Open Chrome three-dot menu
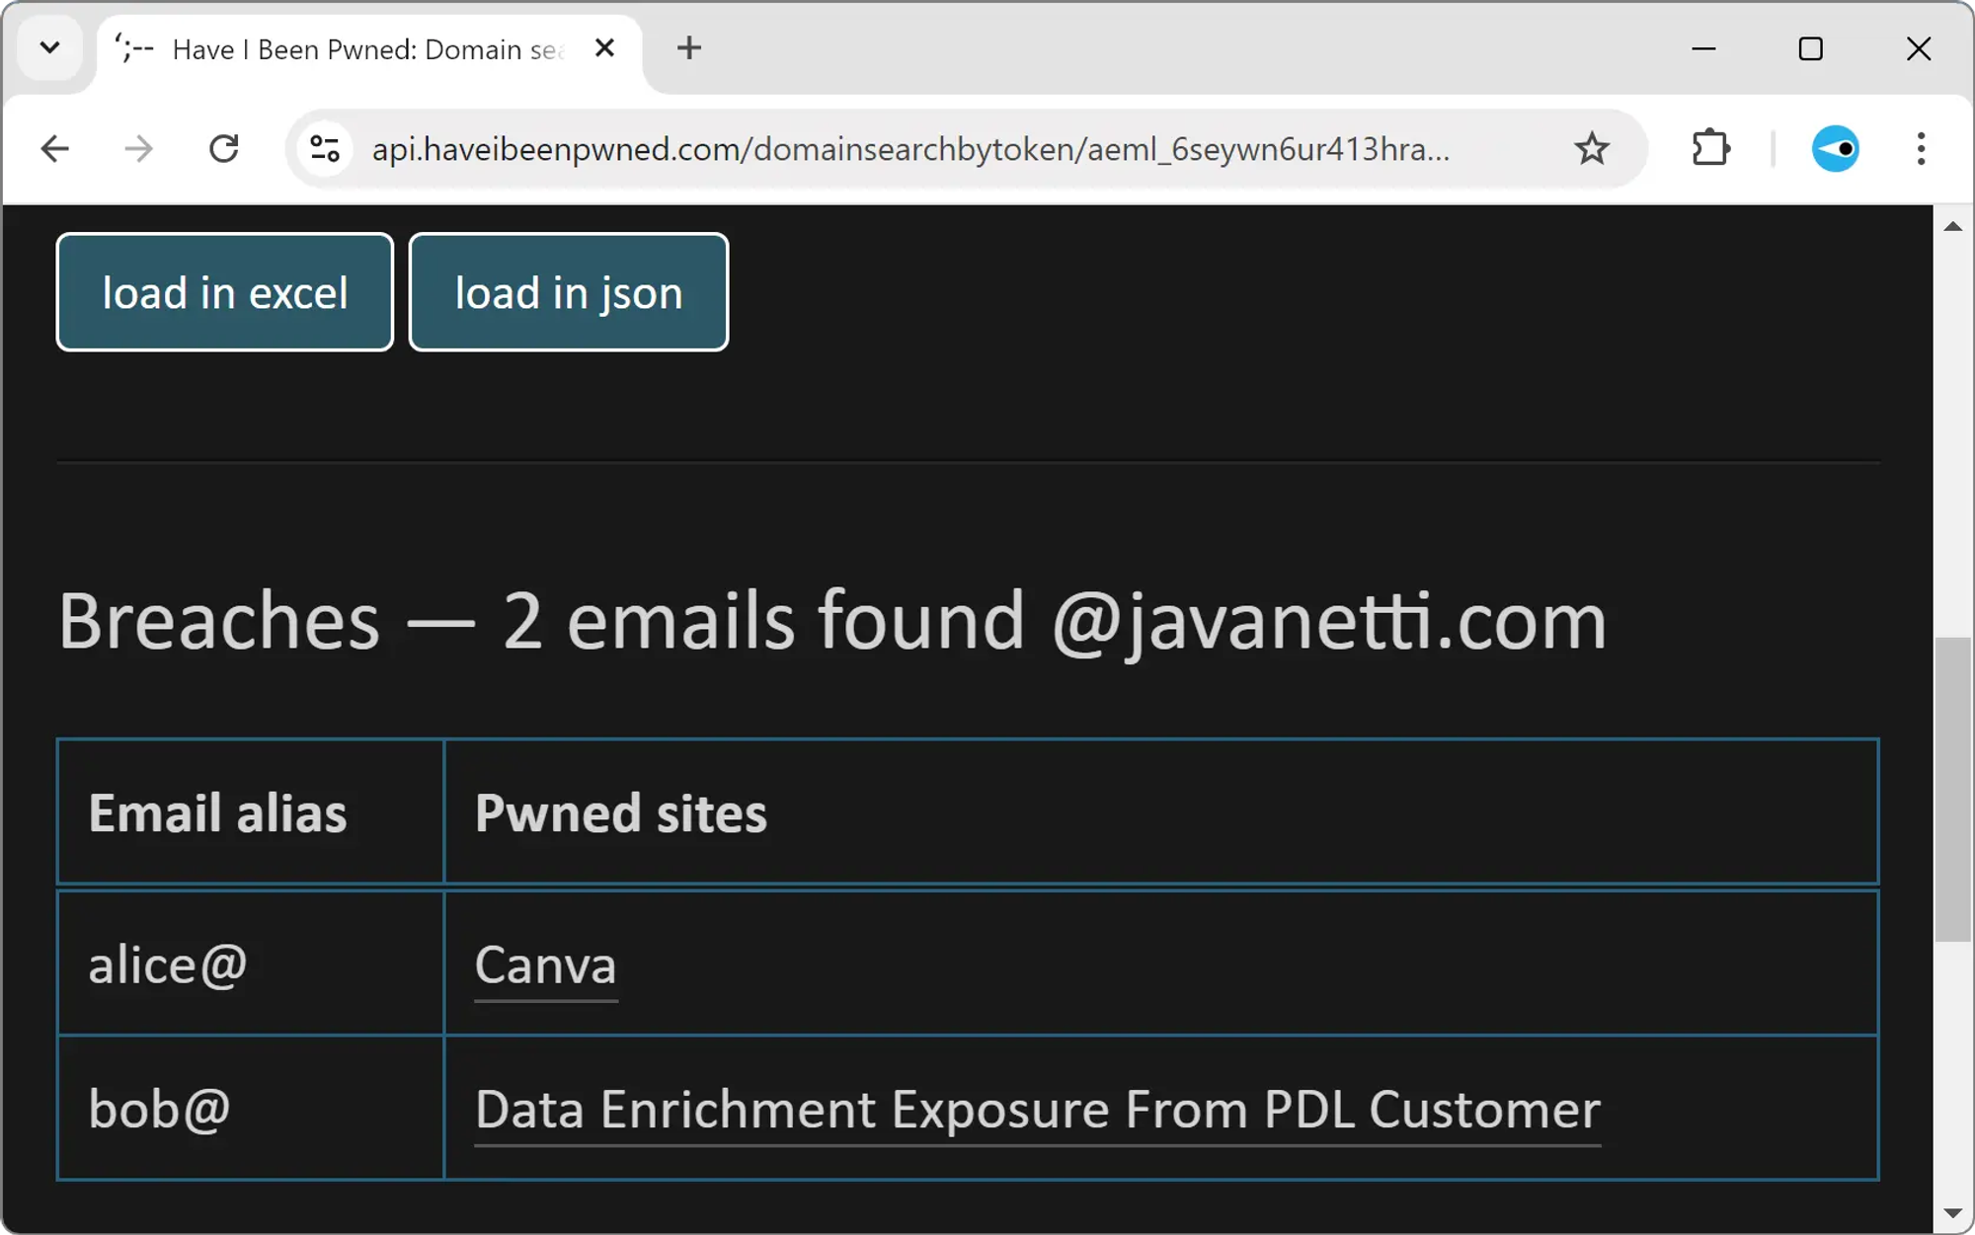 [x=1921, y=149]
